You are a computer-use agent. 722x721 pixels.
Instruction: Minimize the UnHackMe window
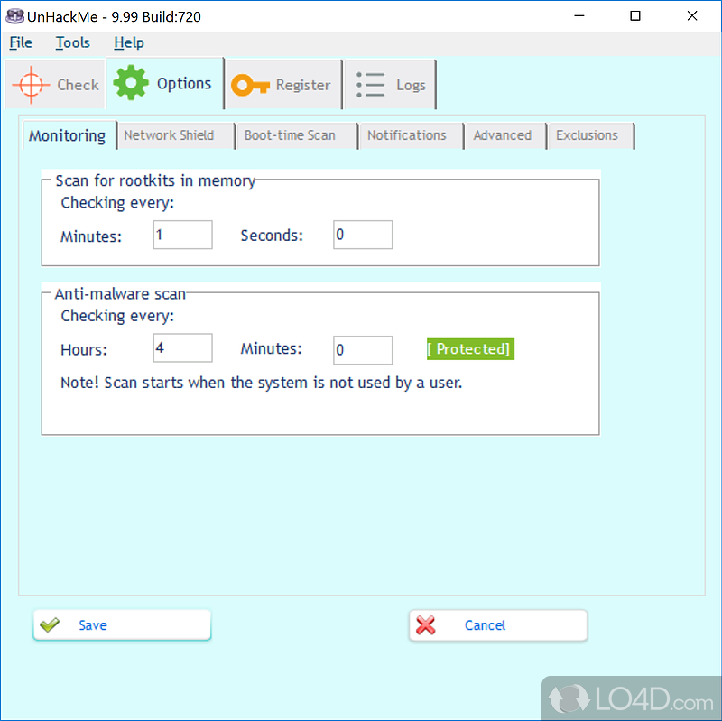[x=579, y=16]
